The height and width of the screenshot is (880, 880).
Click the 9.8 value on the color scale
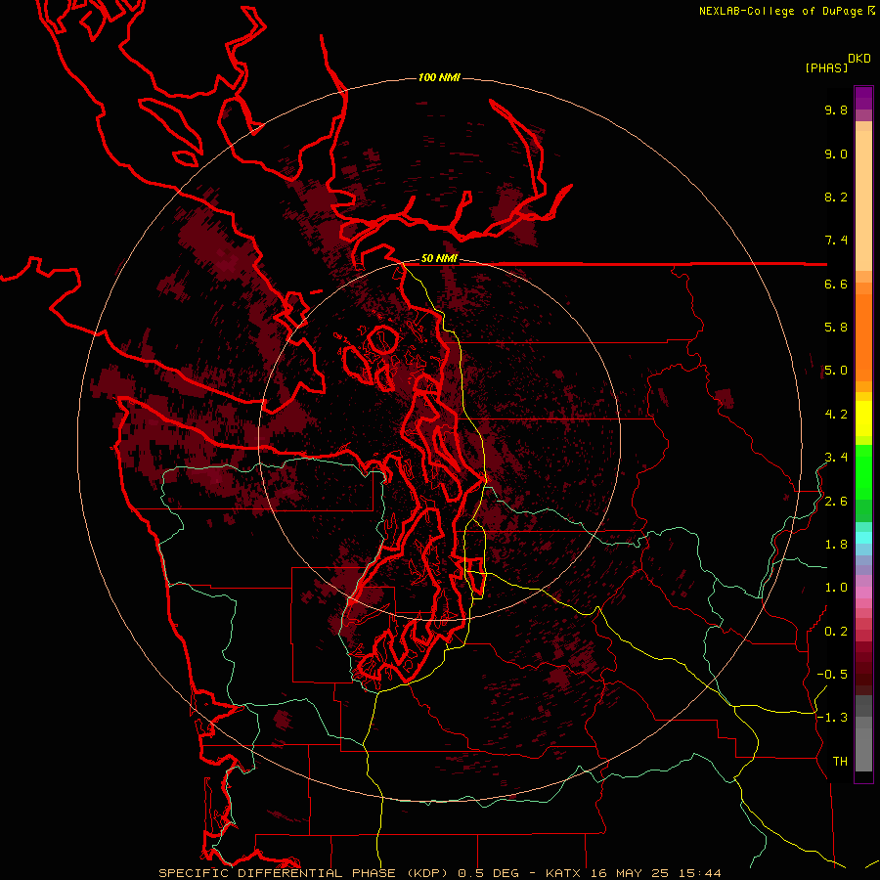coord(836,110)
